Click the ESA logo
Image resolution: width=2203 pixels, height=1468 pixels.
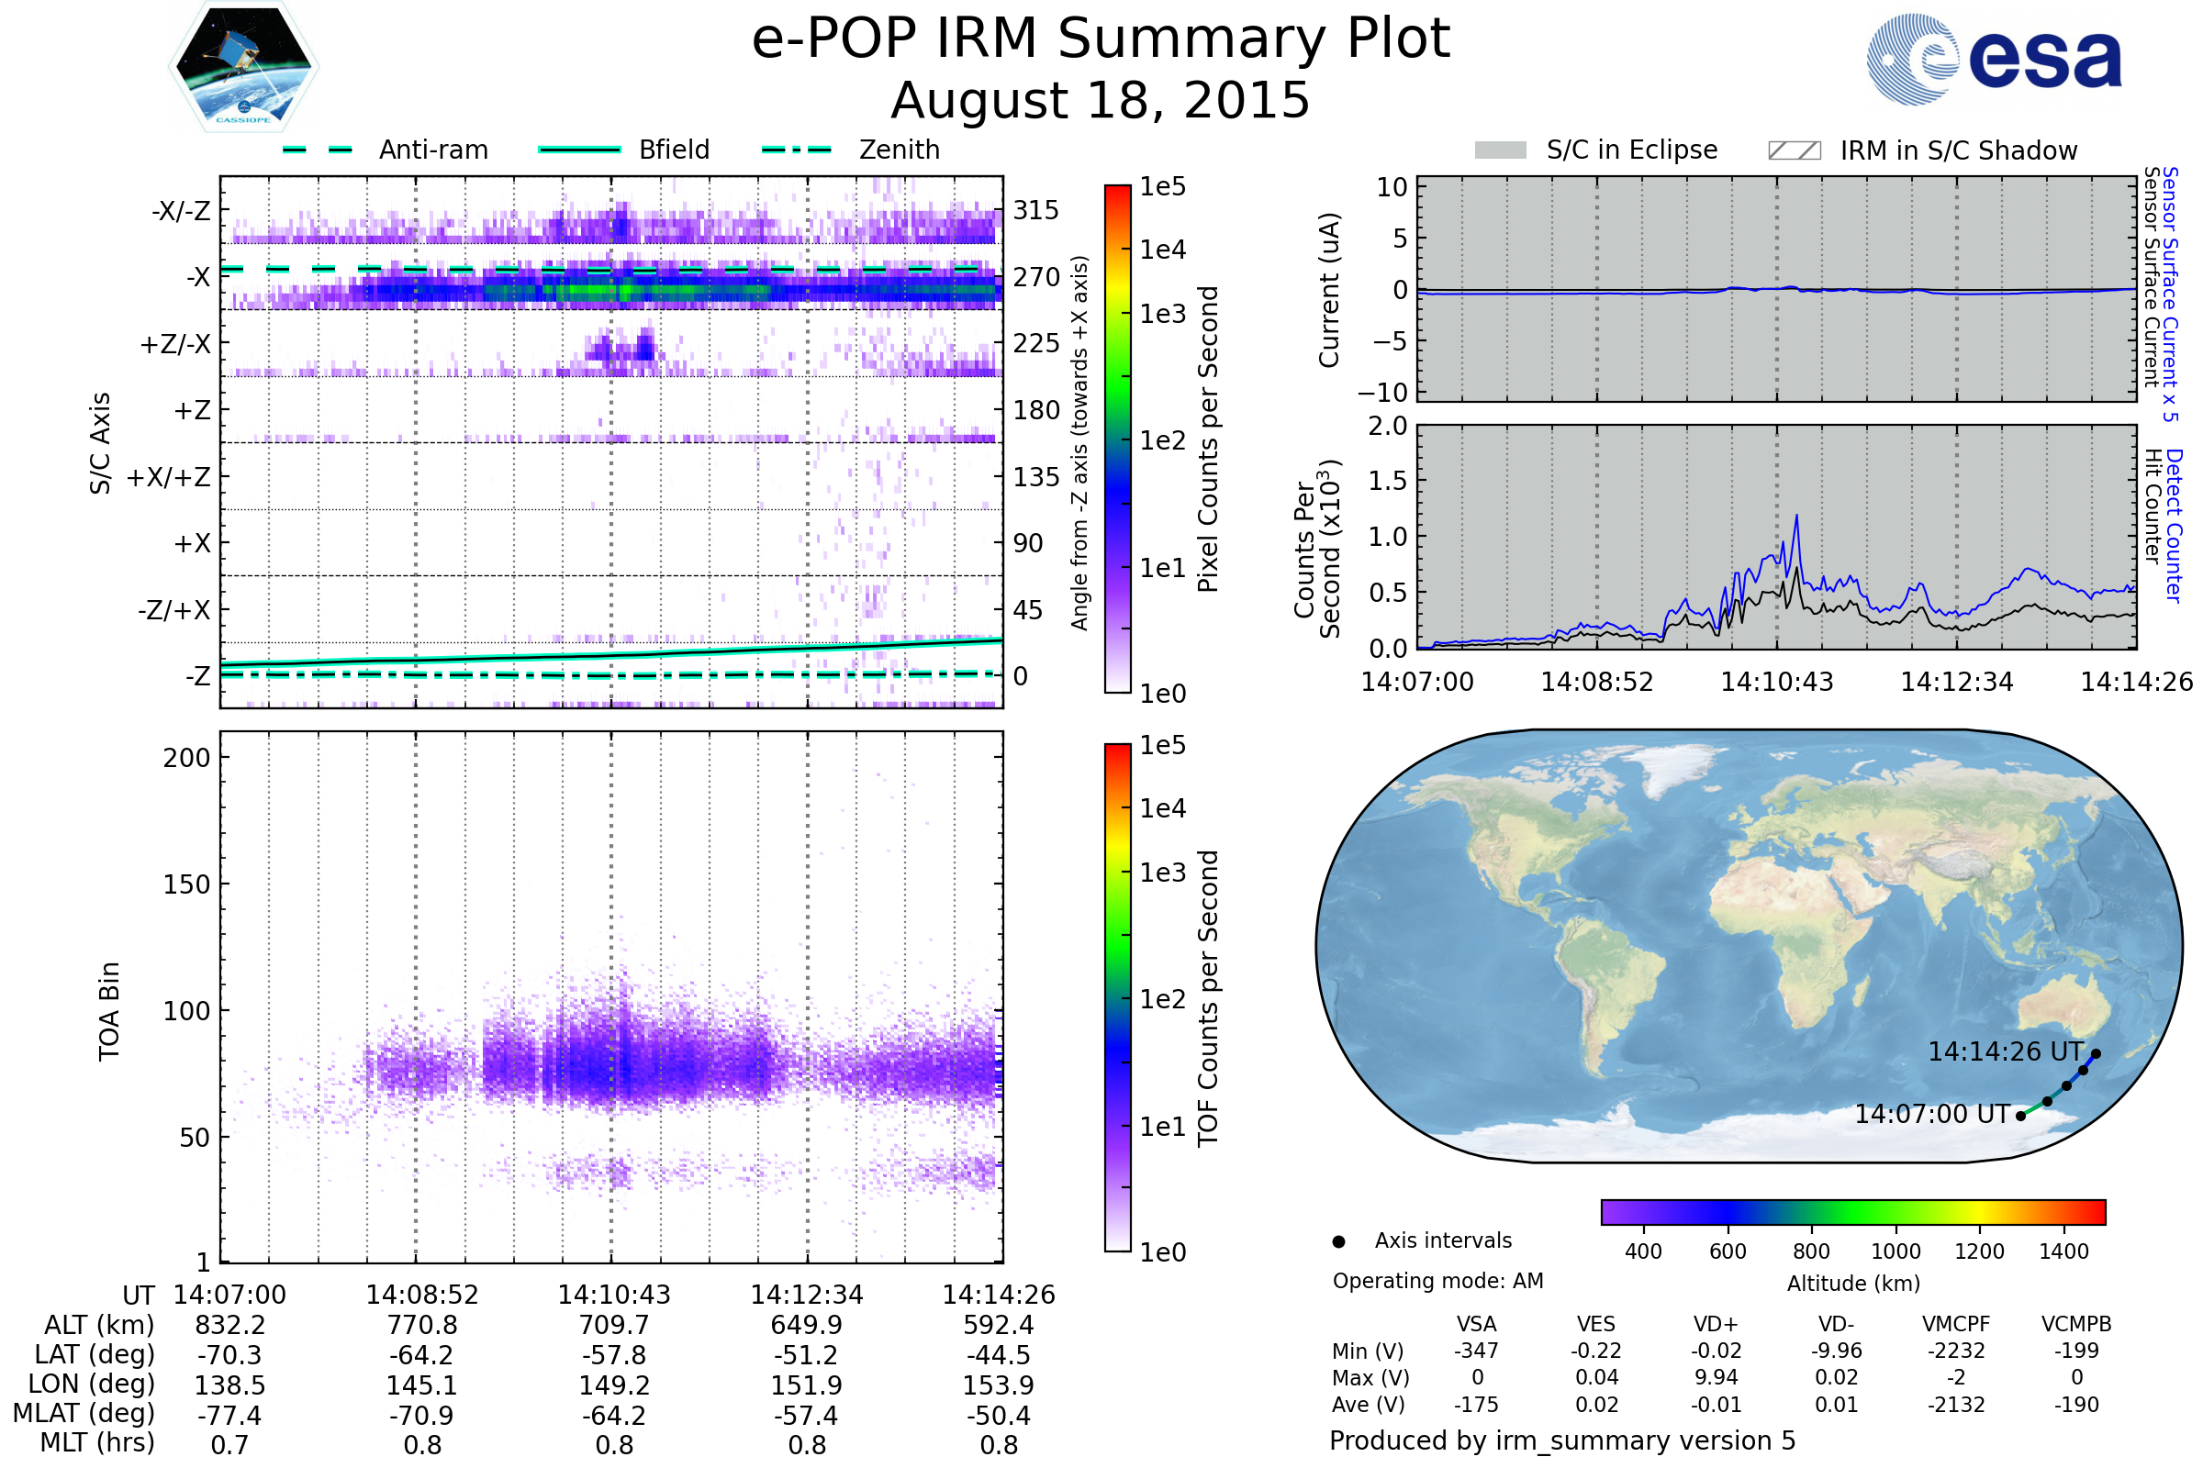point(1994,59)
